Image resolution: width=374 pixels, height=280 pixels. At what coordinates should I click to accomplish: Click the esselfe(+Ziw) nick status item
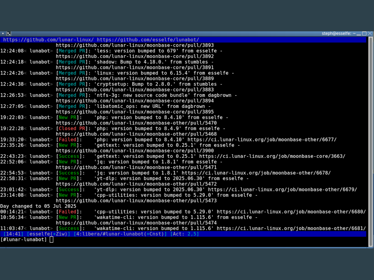coord(49,234)
